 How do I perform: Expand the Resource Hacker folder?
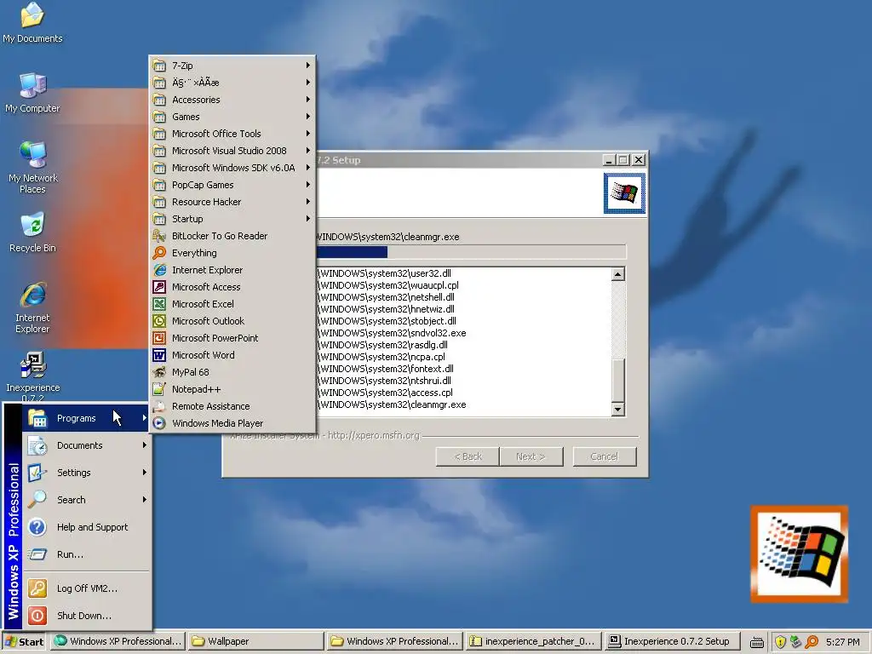pos(232,202)
